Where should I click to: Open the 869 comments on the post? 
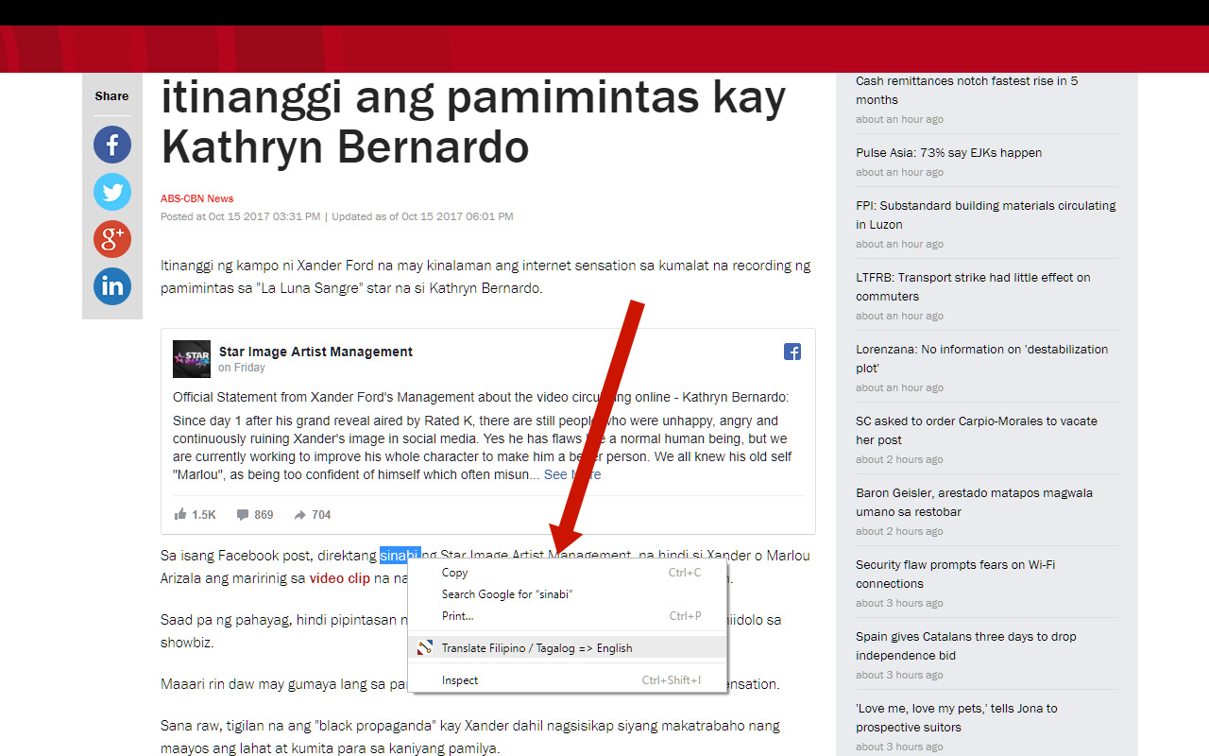(x=254, y=514)
